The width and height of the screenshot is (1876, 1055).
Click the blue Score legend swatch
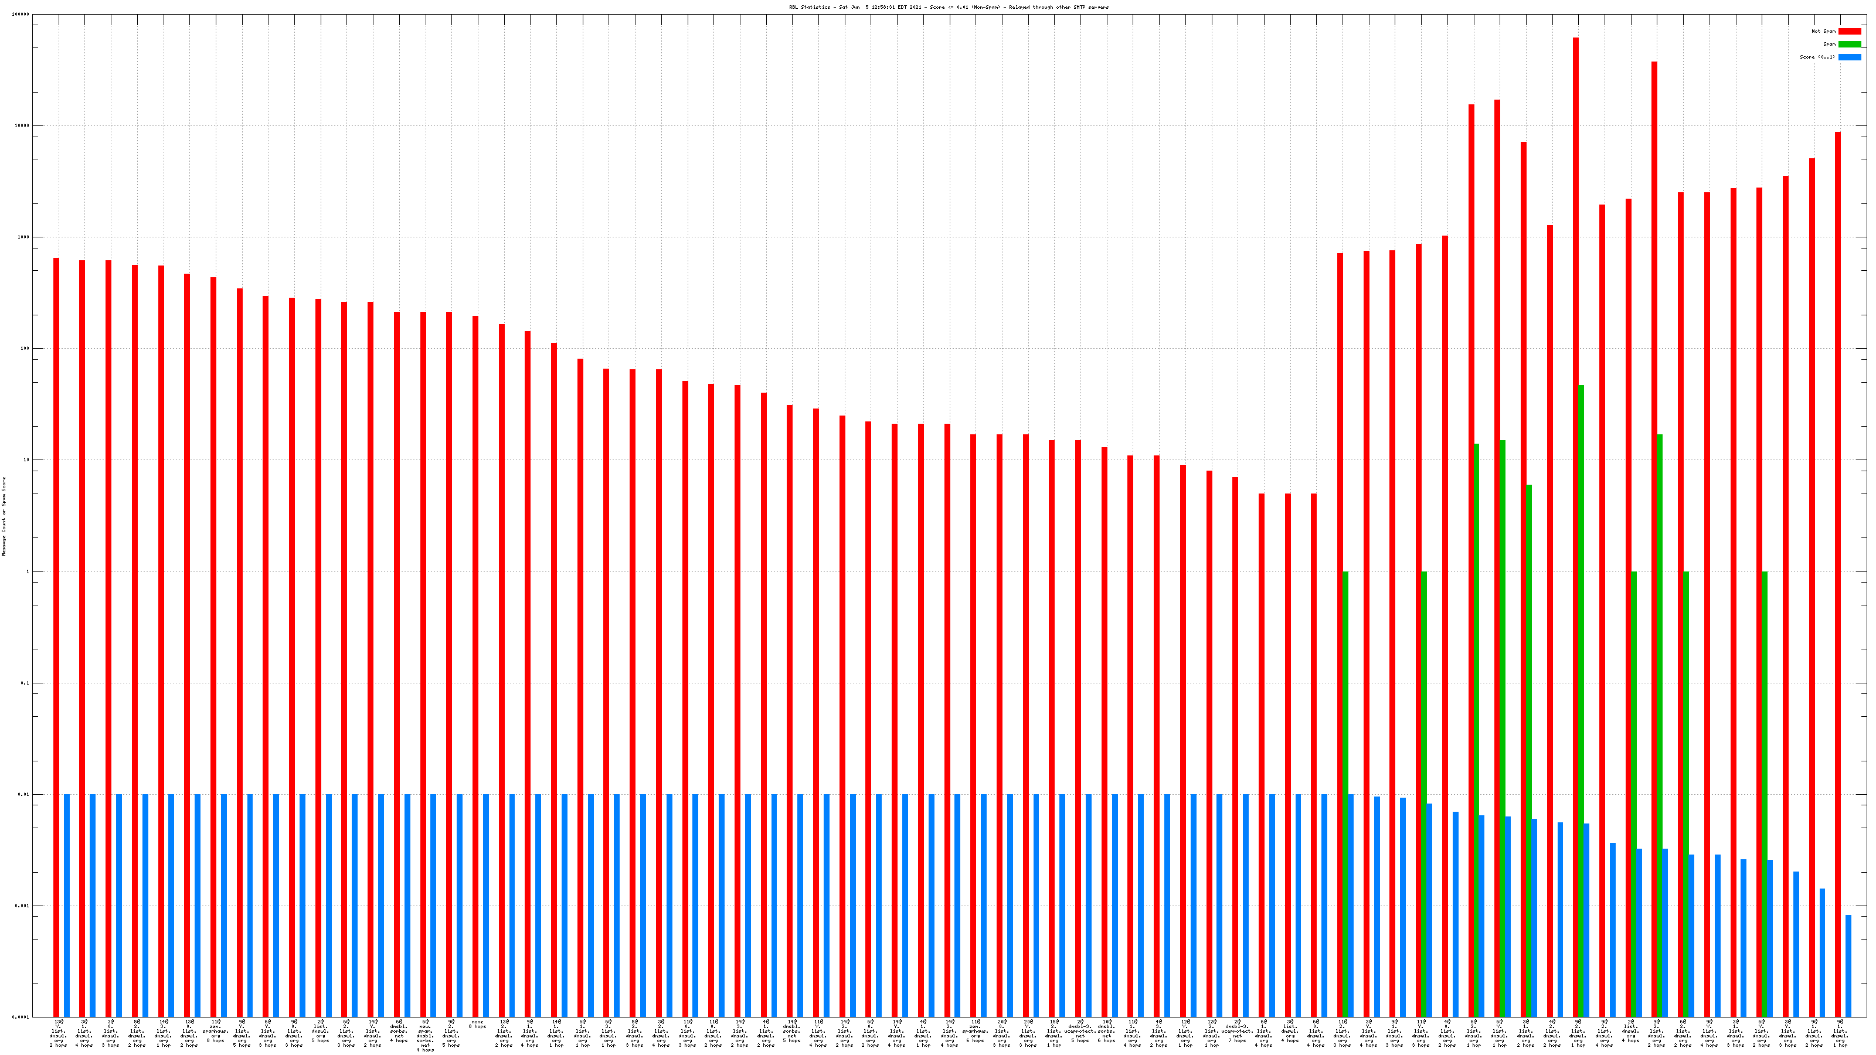[1849, 57]
